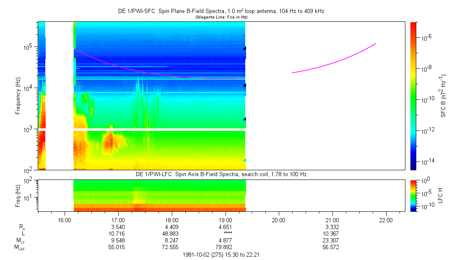Click the DE 1/PWI-LFC search coil title
Screen dimensions: 454x260
(221, 174)
